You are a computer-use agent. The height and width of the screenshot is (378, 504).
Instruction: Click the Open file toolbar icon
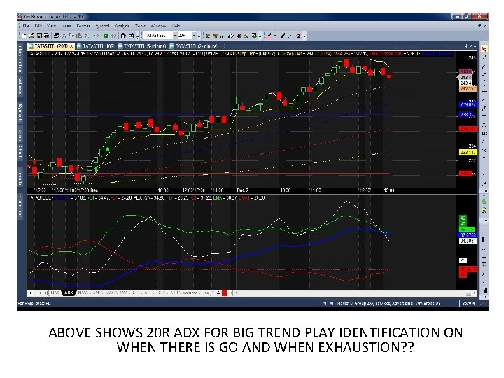click(31, 36)
